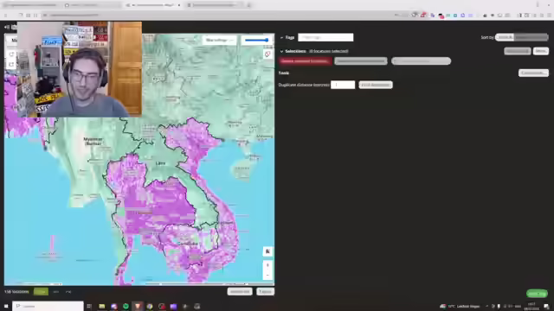
Task: Click Laos label on the map
Action: point(160,163)
